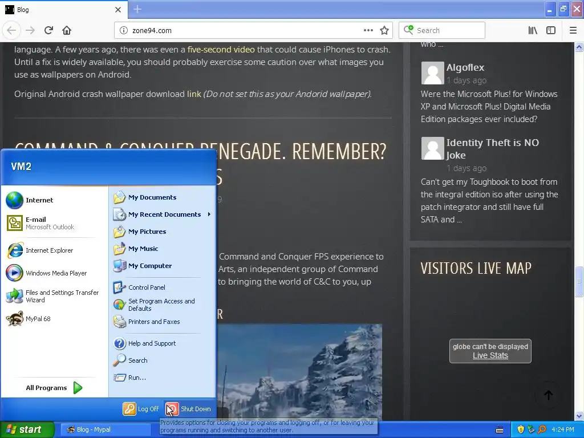Image resolution: width=584 pixels, height=438 pixels.
Task: Click the security shield tray icon
Action: [521, 430]
